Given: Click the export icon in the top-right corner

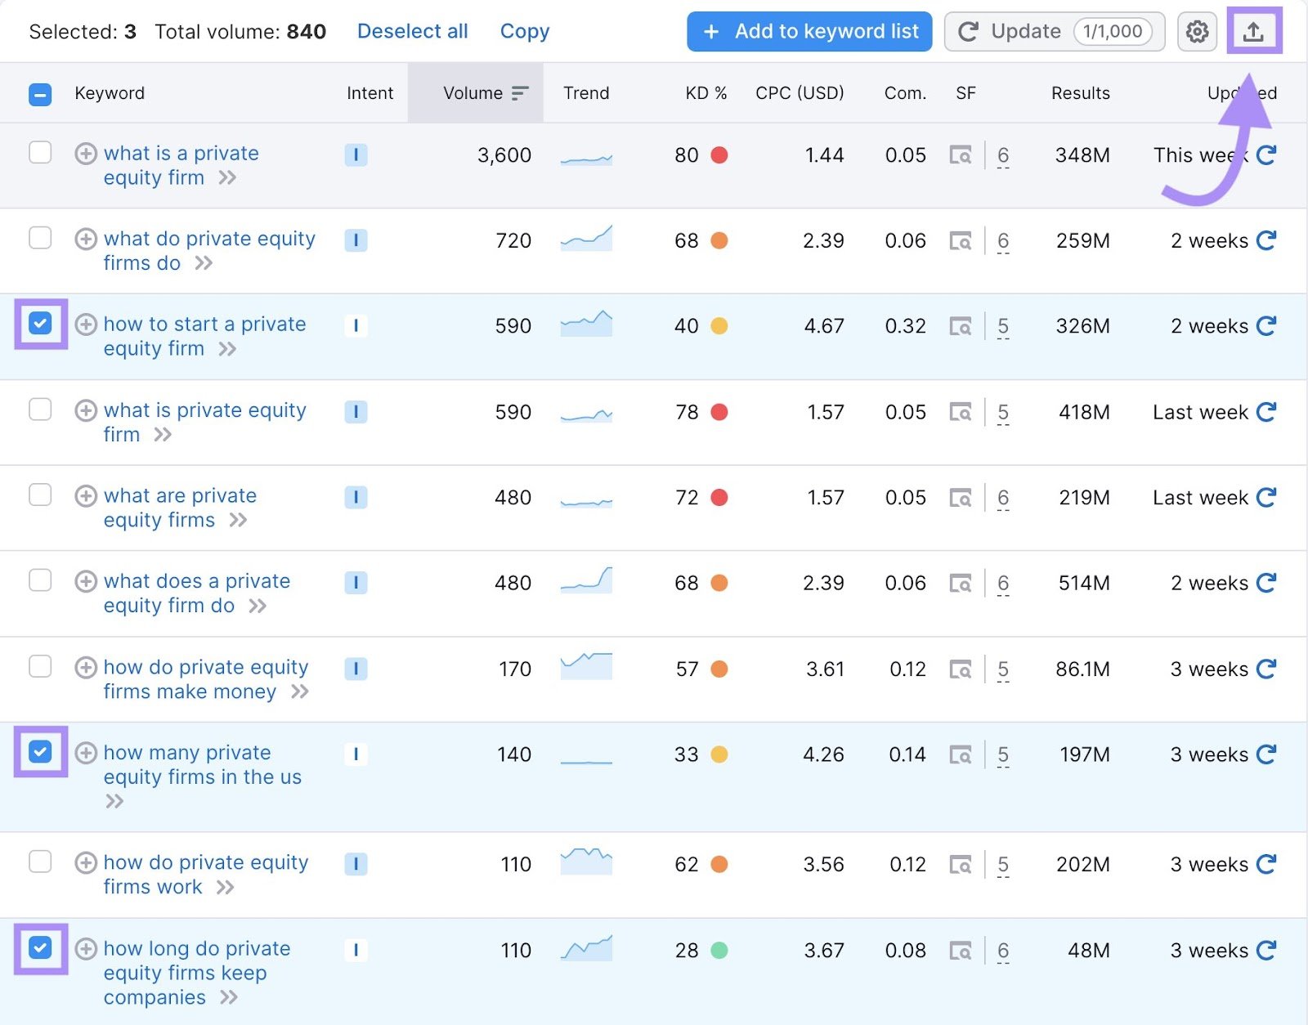Looking at the screenshot, I should [1255, 32].
